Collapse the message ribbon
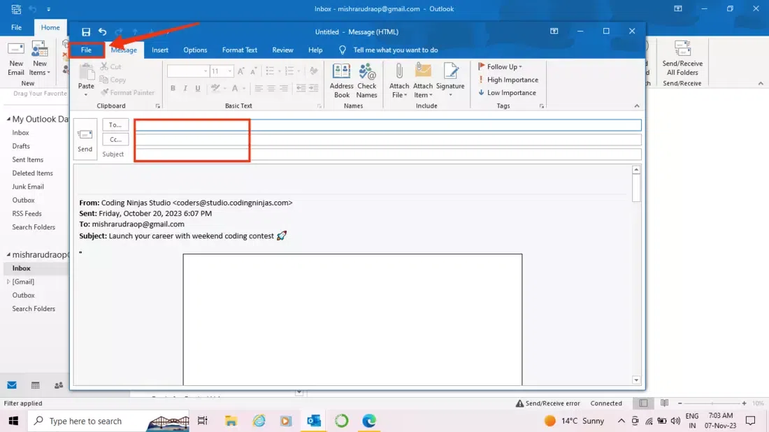The height and width of the screenshot is (432, 769). (637, 106)
